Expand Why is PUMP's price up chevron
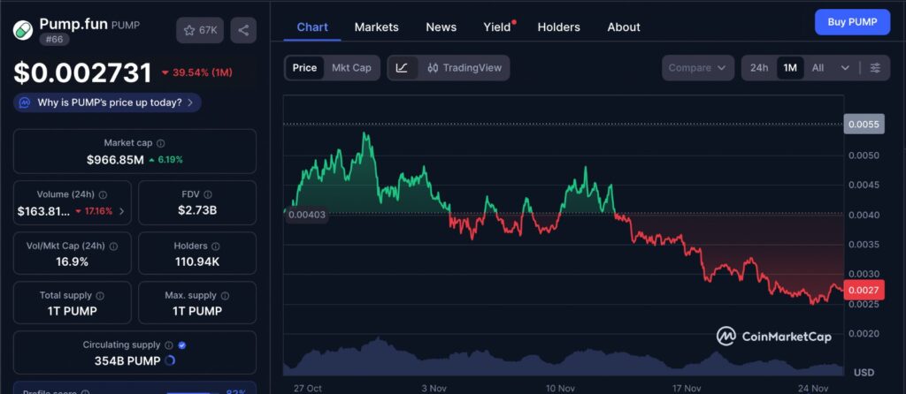906x394 pixels. [190, 102]
